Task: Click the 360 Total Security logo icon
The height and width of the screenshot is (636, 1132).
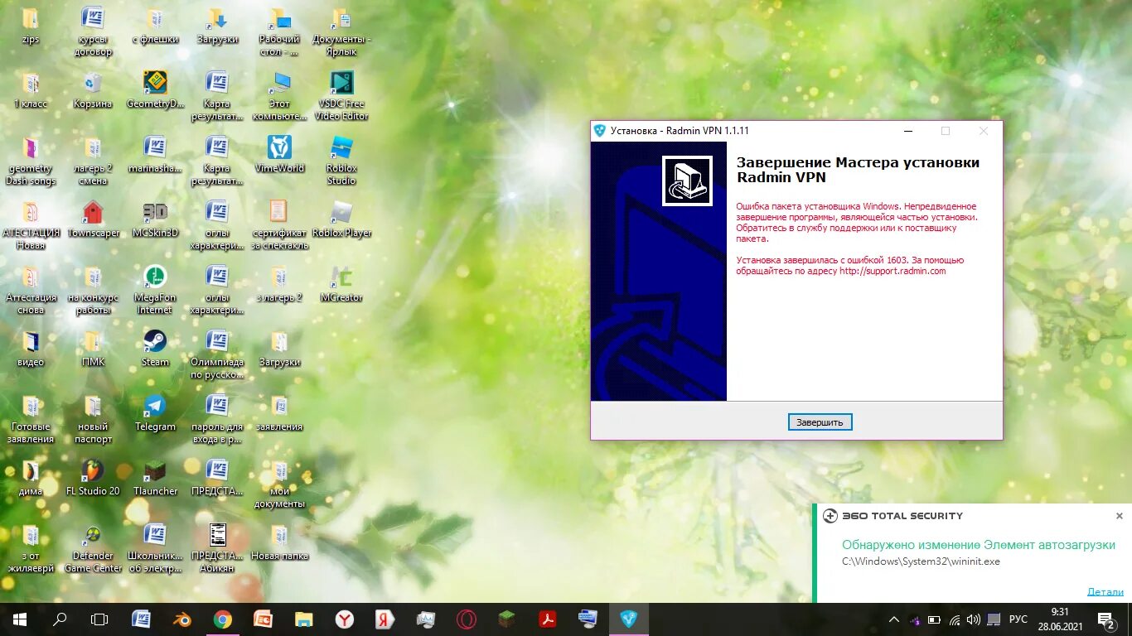Action: point(830,516)
